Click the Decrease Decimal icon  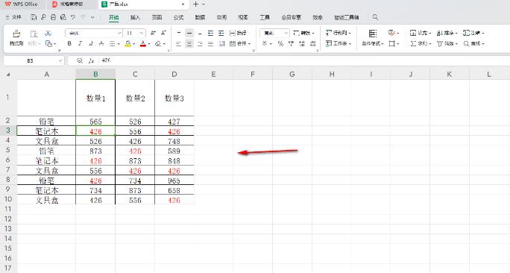tap(312, 43)
